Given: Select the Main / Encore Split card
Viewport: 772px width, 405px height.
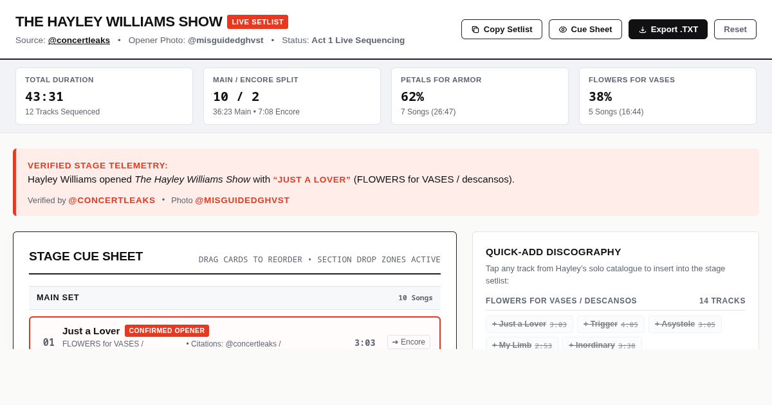Looking at the screenshot, I should coord(292,96).
